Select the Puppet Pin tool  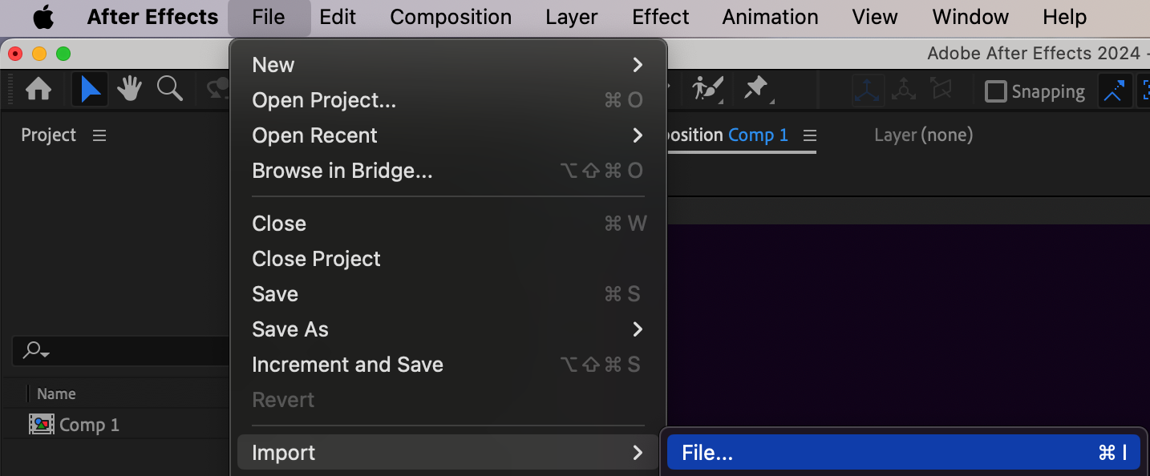[756, 89]
